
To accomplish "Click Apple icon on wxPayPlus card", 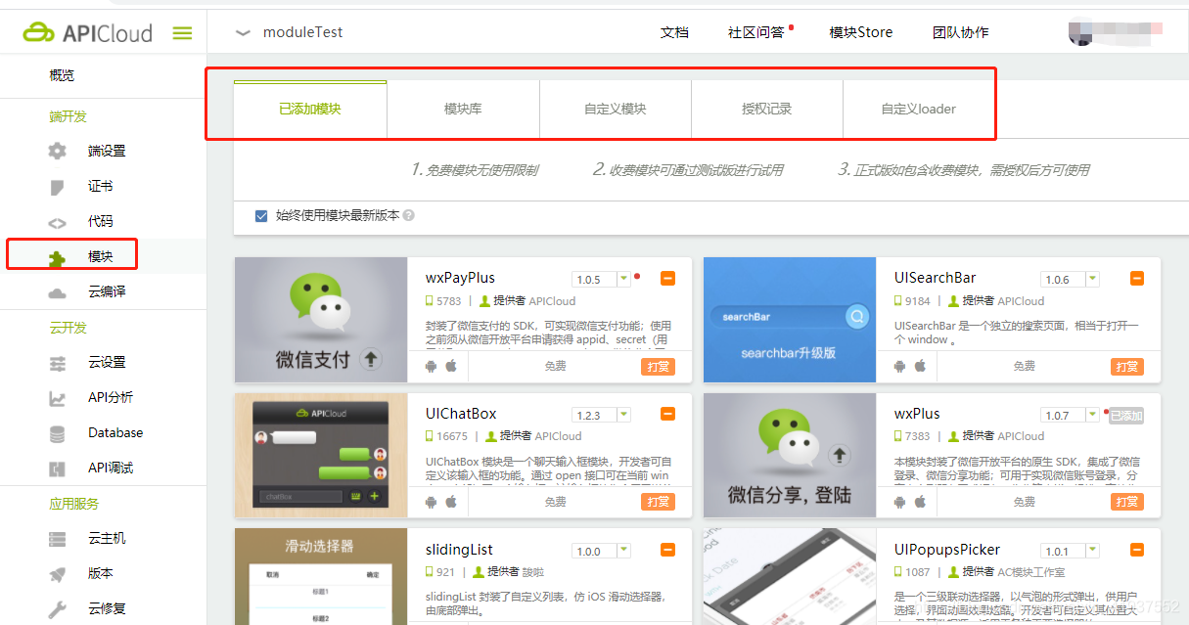I will pyautogui.click(x=451, y=366).
